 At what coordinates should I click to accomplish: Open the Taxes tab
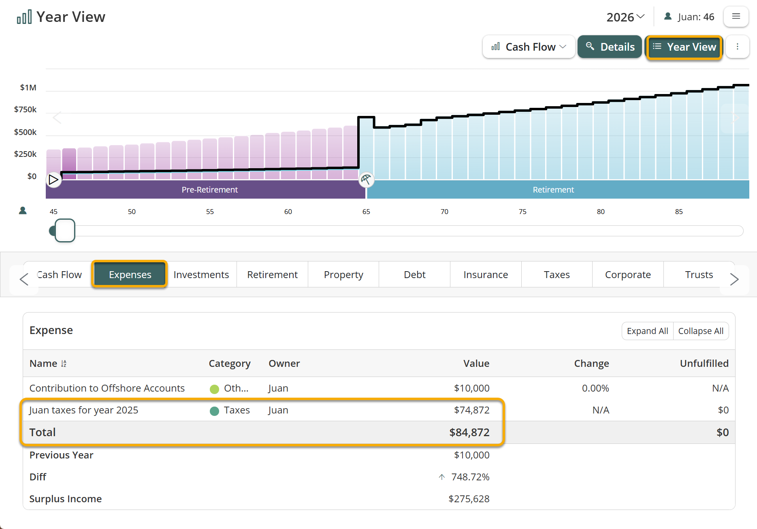(557, 275)
